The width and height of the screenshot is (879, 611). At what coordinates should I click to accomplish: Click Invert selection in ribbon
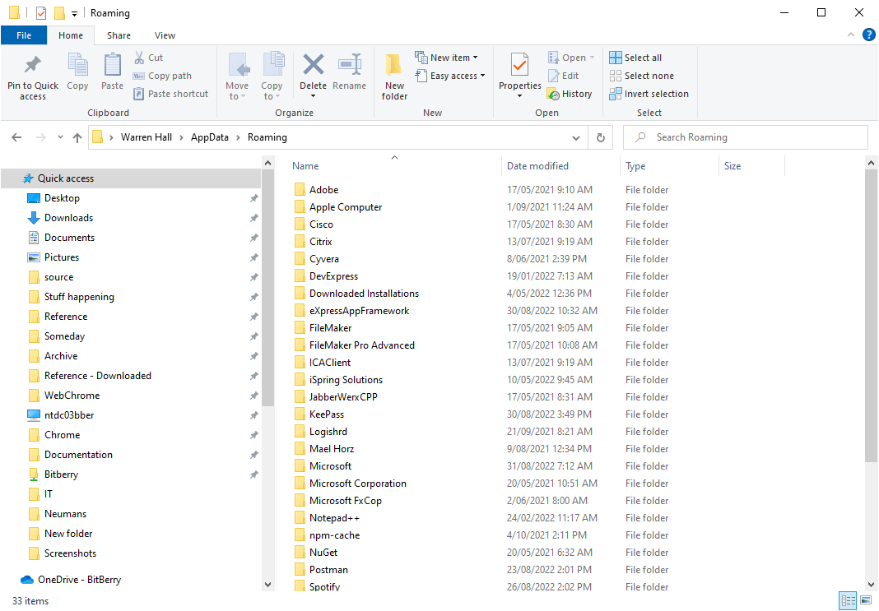click(649, 94)
